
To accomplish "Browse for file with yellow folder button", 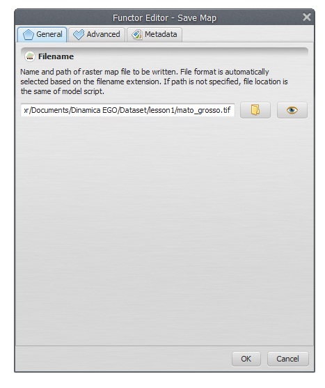I will (x=255, y=110).
